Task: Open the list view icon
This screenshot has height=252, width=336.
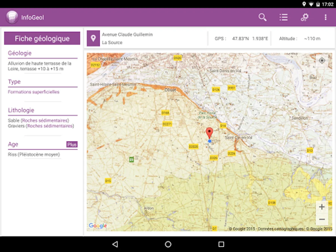Action: (x=283, y=17)
